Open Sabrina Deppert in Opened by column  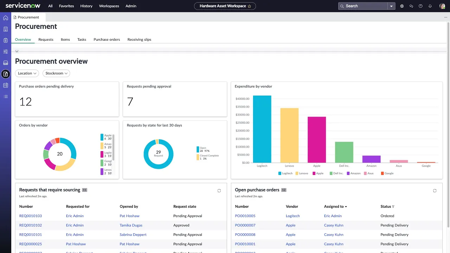[133, 235]
